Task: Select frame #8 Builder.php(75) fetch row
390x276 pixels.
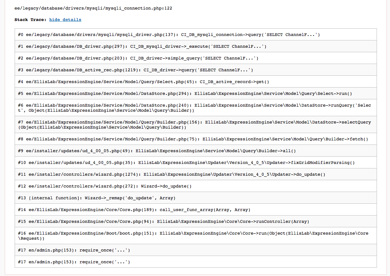Action: [193, 139]
